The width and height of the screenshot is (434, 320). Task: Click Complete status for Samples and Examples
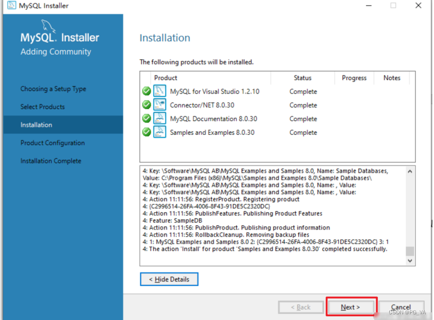click(303, 132)
